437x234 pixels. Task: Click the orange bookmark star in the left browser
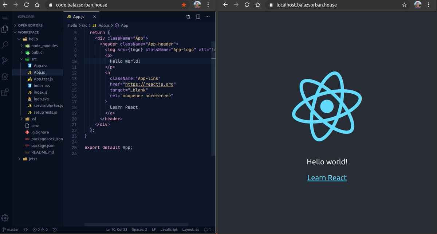pos(184,5)
